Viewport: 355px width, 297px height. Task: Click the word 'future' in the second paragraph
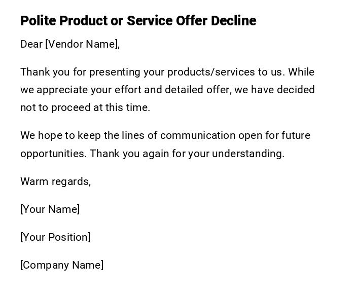point(296,135)
